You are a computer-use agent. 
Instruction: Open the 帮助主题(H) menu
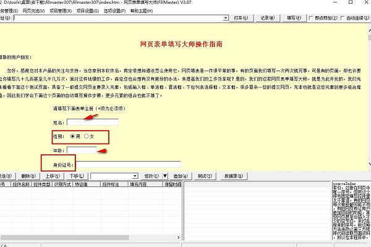click(142, 11)
